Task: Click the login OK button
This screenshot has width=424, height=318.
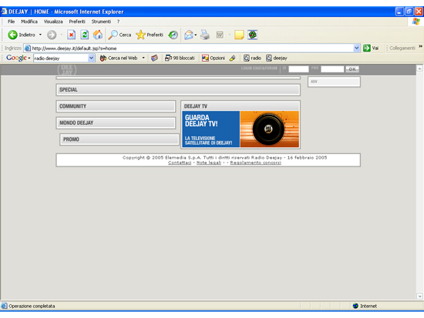Action: [352, 69]
